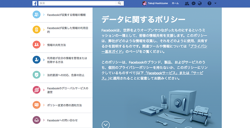
Task: Click the circled down-arrow scroll button
Action: click(106, 125)
